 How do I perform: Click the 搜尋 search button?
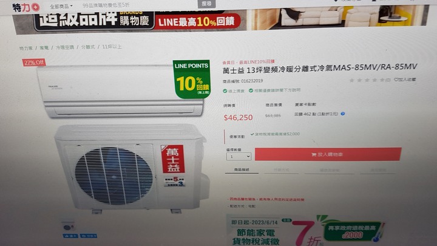[x=206, y=4]
